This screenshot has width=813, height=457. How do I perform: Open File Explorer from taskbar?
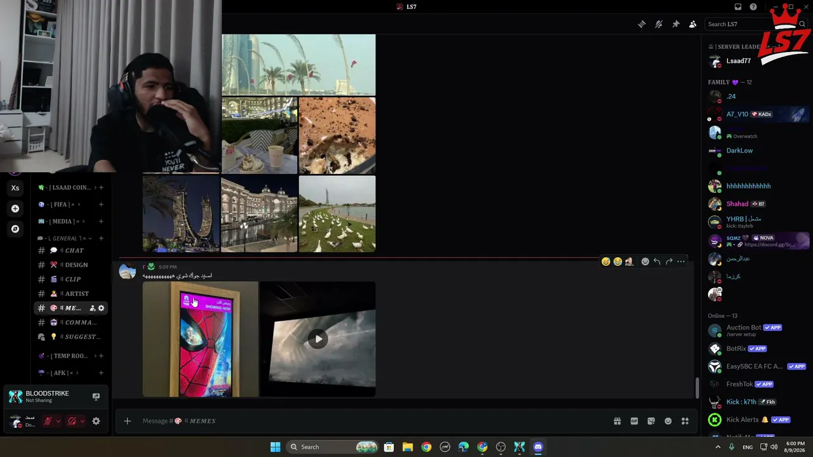point(407,447)
